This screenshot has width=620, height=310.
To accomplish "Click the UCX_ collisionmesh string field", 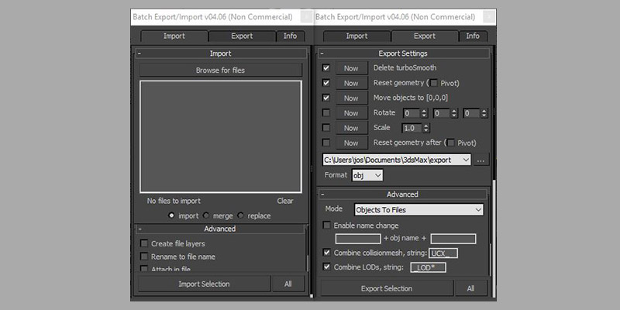I will click(x=443, y=253).
